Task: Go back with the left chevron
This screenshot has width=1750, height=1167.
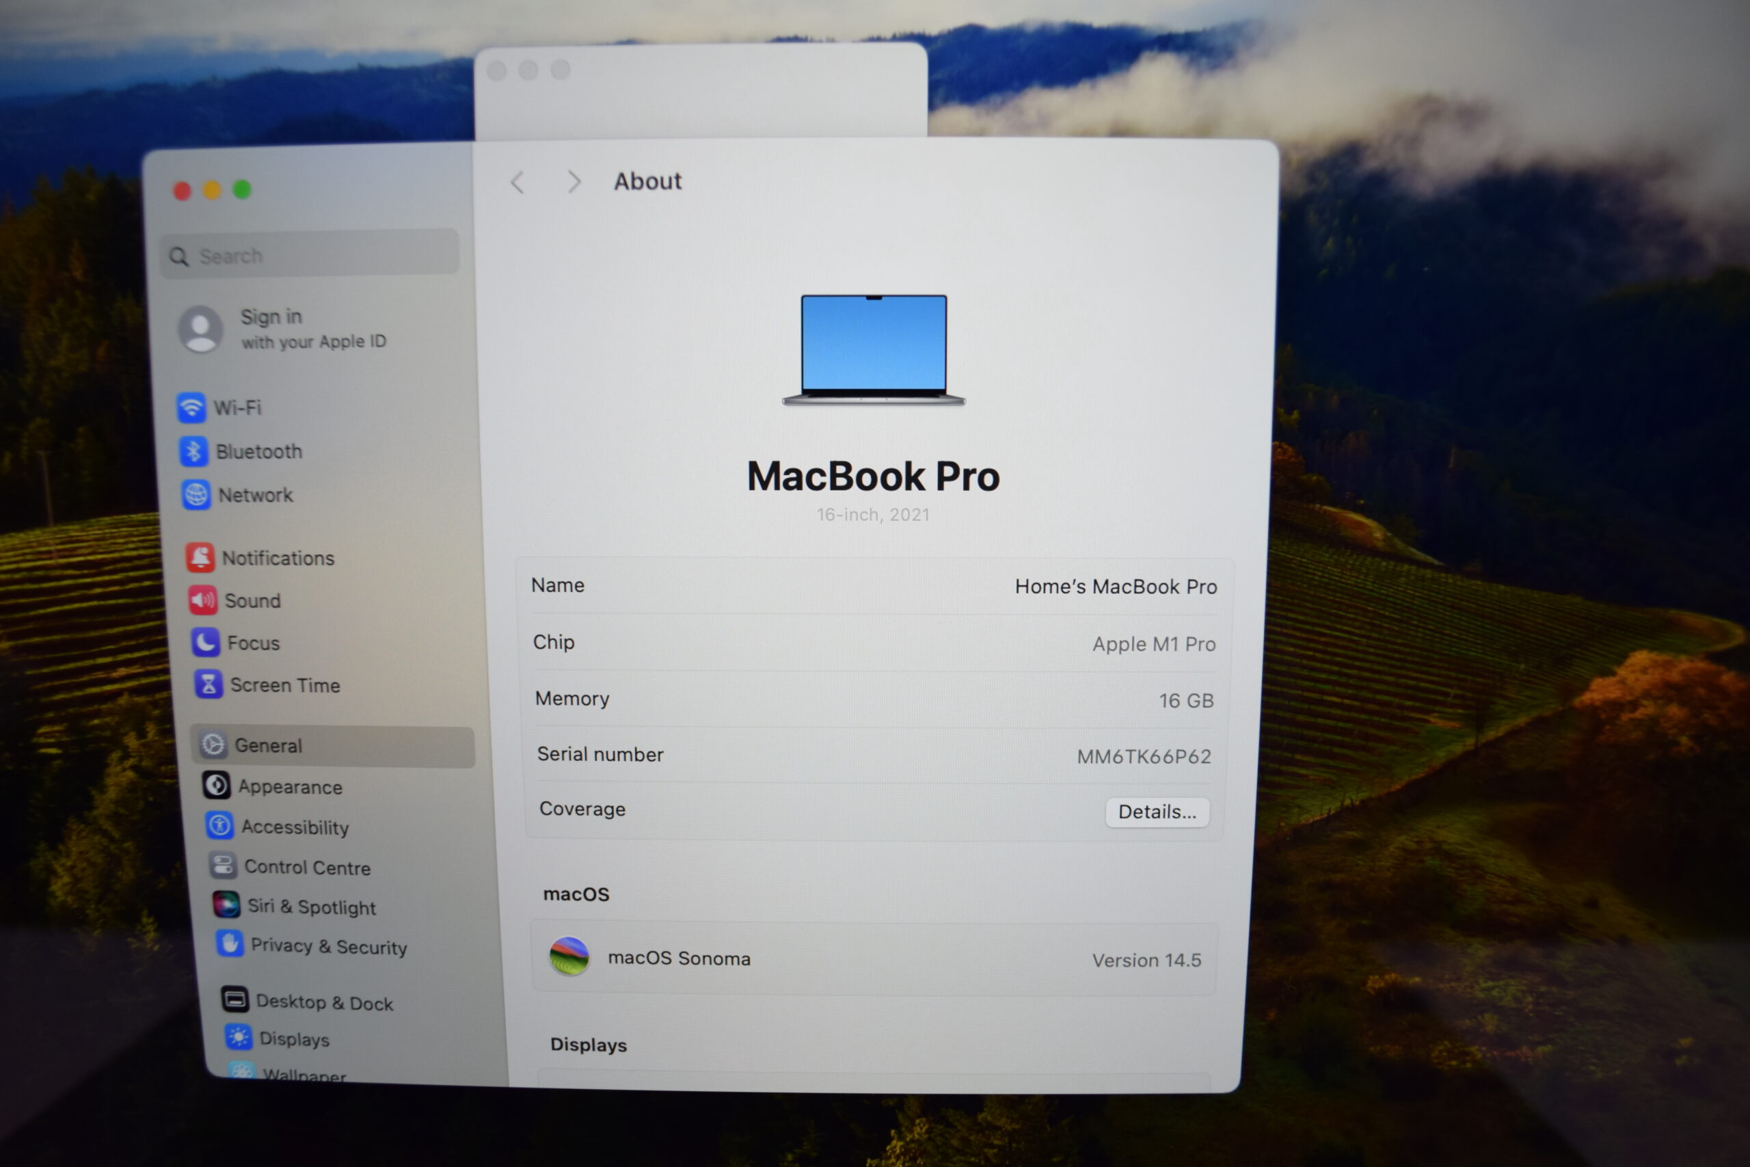Action: point(518,183)
